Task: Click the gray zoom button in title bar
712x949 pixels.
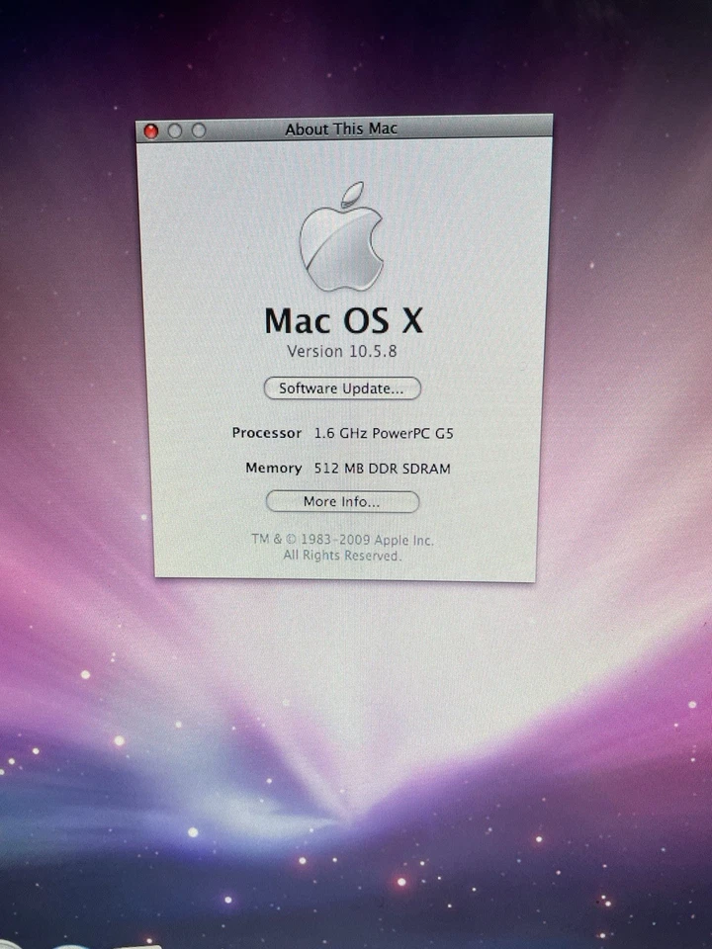Action: 199,130
